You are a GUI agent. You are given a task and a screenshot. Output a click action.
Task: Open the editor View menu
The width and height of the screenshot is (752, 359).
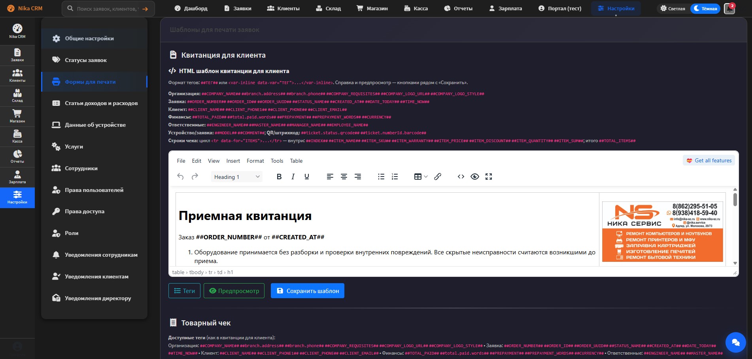[x=214, y=161]
